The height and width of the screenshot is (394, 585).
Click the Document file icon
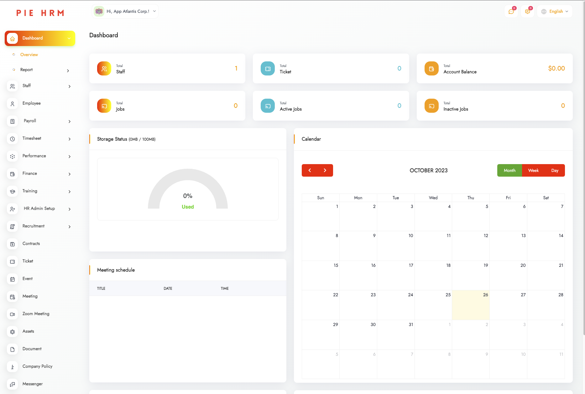(12, 349)
